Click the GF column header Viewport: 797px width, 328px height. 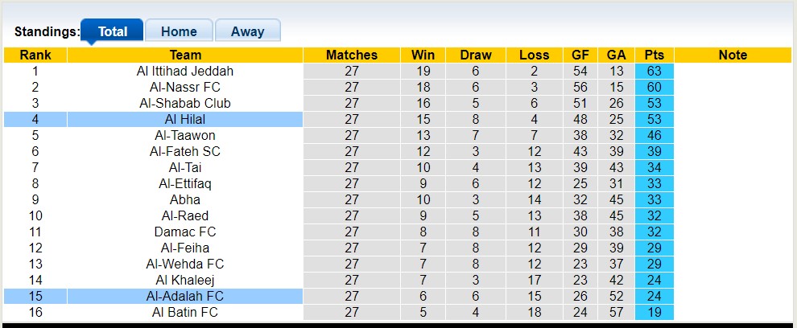[580, 55]
